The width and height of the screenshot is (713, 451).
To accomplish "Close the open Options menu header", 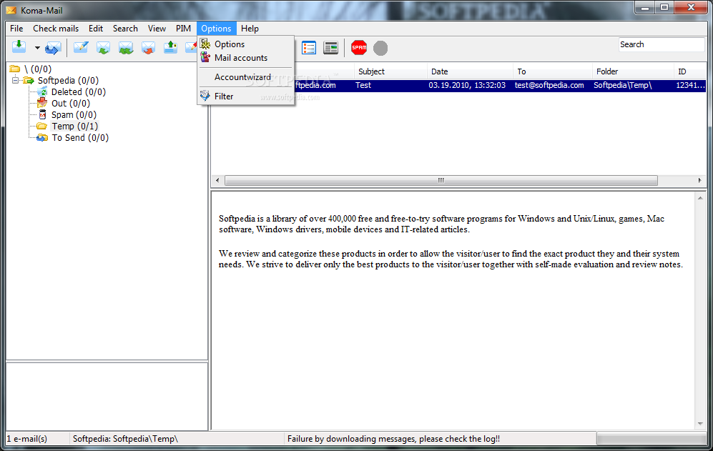I will pyautogui.click(x=216, y=28).
